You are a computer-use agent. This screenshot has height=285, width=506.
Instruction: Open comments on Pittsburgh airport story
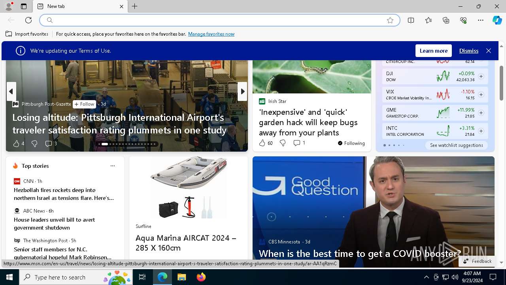[x=51, y=144]
